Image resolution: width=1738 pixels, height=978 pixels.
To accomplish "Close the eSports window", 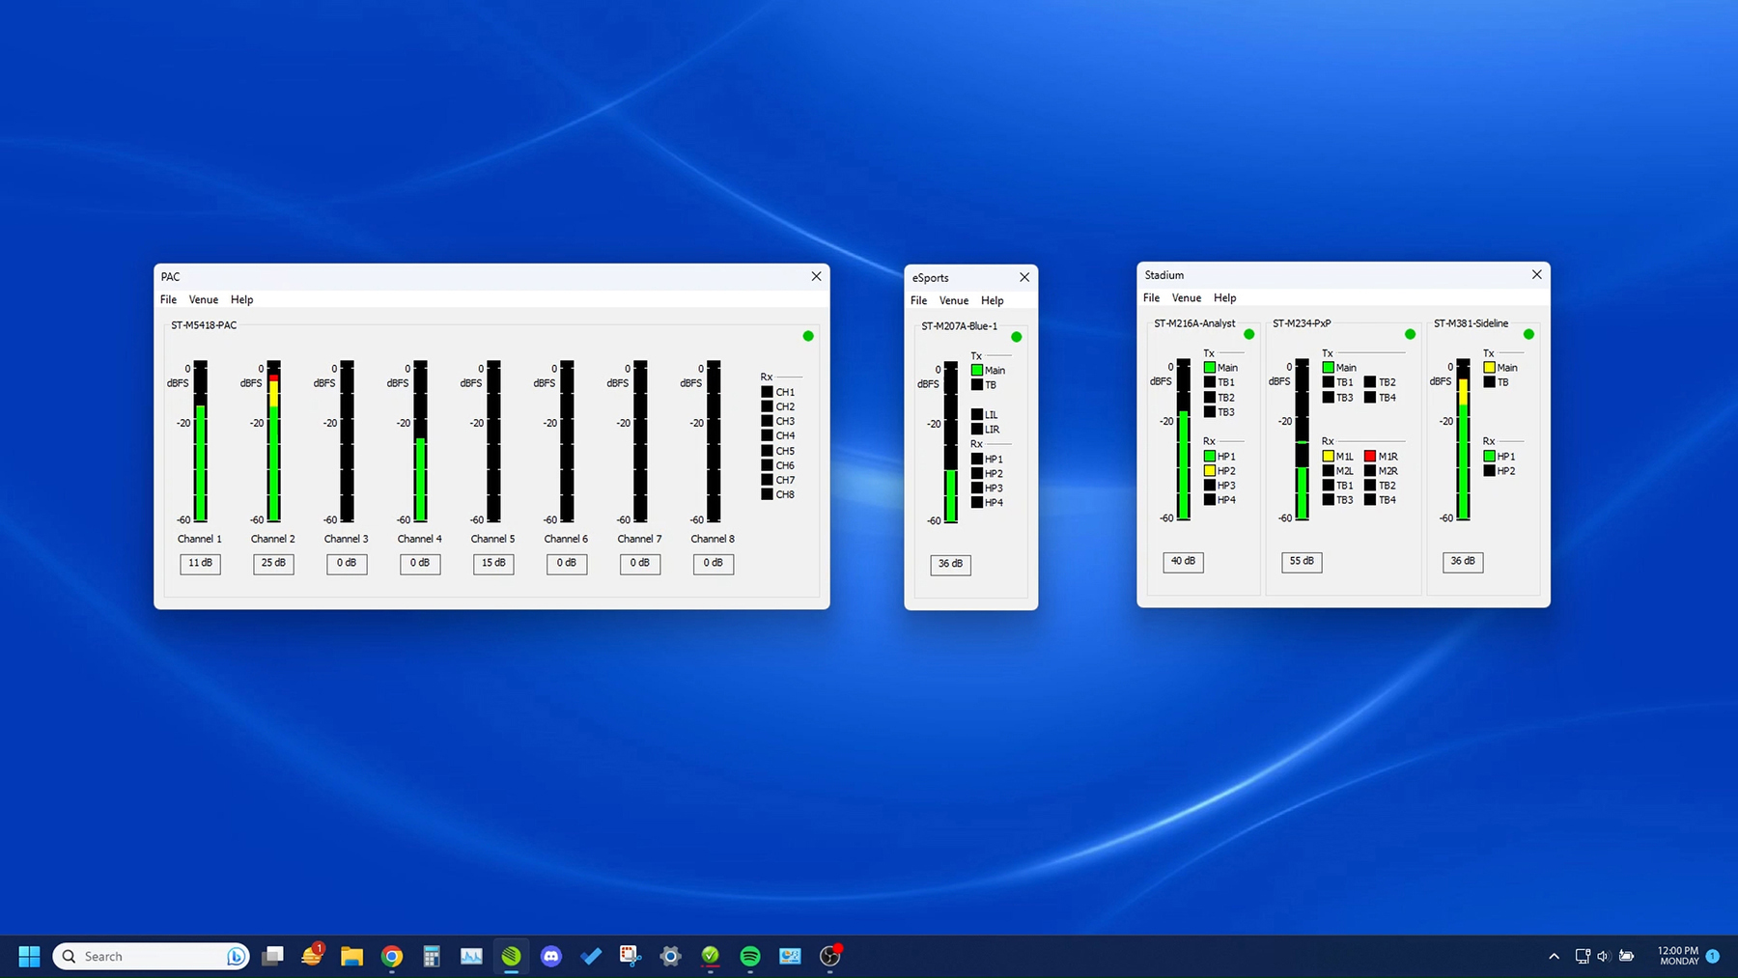I will [1024, 277].
